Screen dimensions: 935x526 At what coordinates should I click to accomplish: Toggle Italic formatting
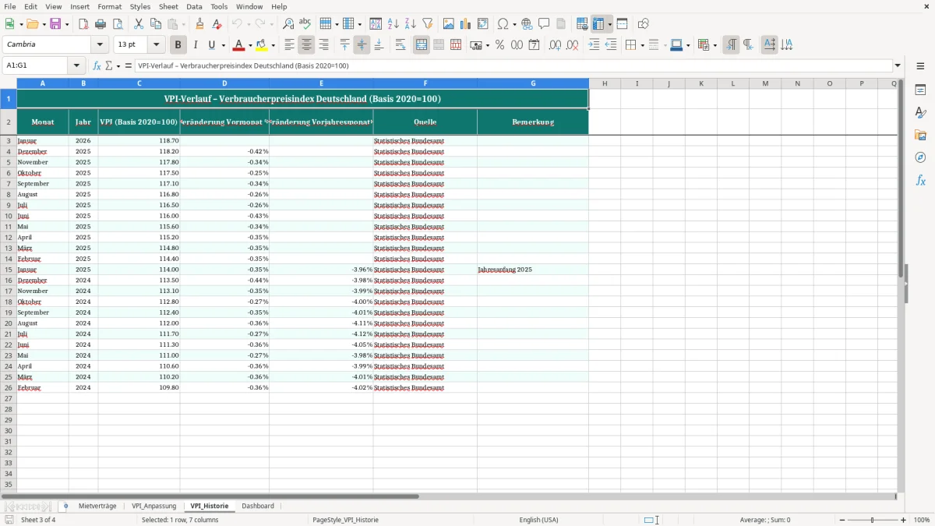click(x=196, y=45)
